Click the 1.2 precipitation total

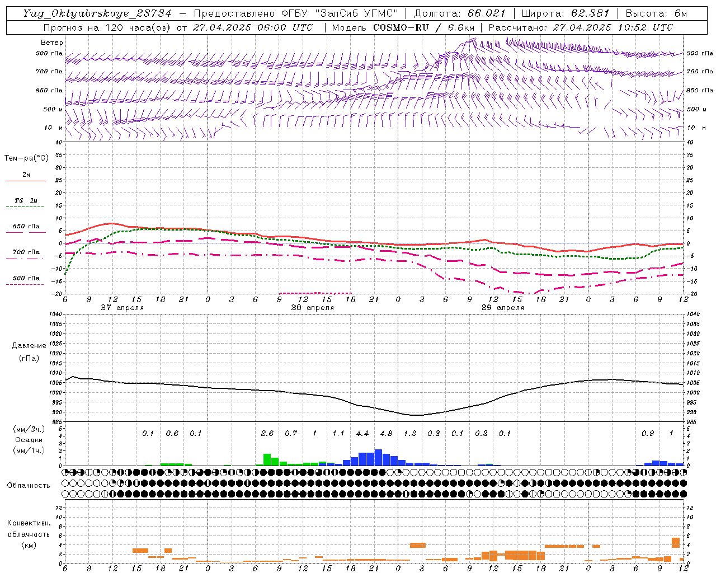[x=410, y=433]
